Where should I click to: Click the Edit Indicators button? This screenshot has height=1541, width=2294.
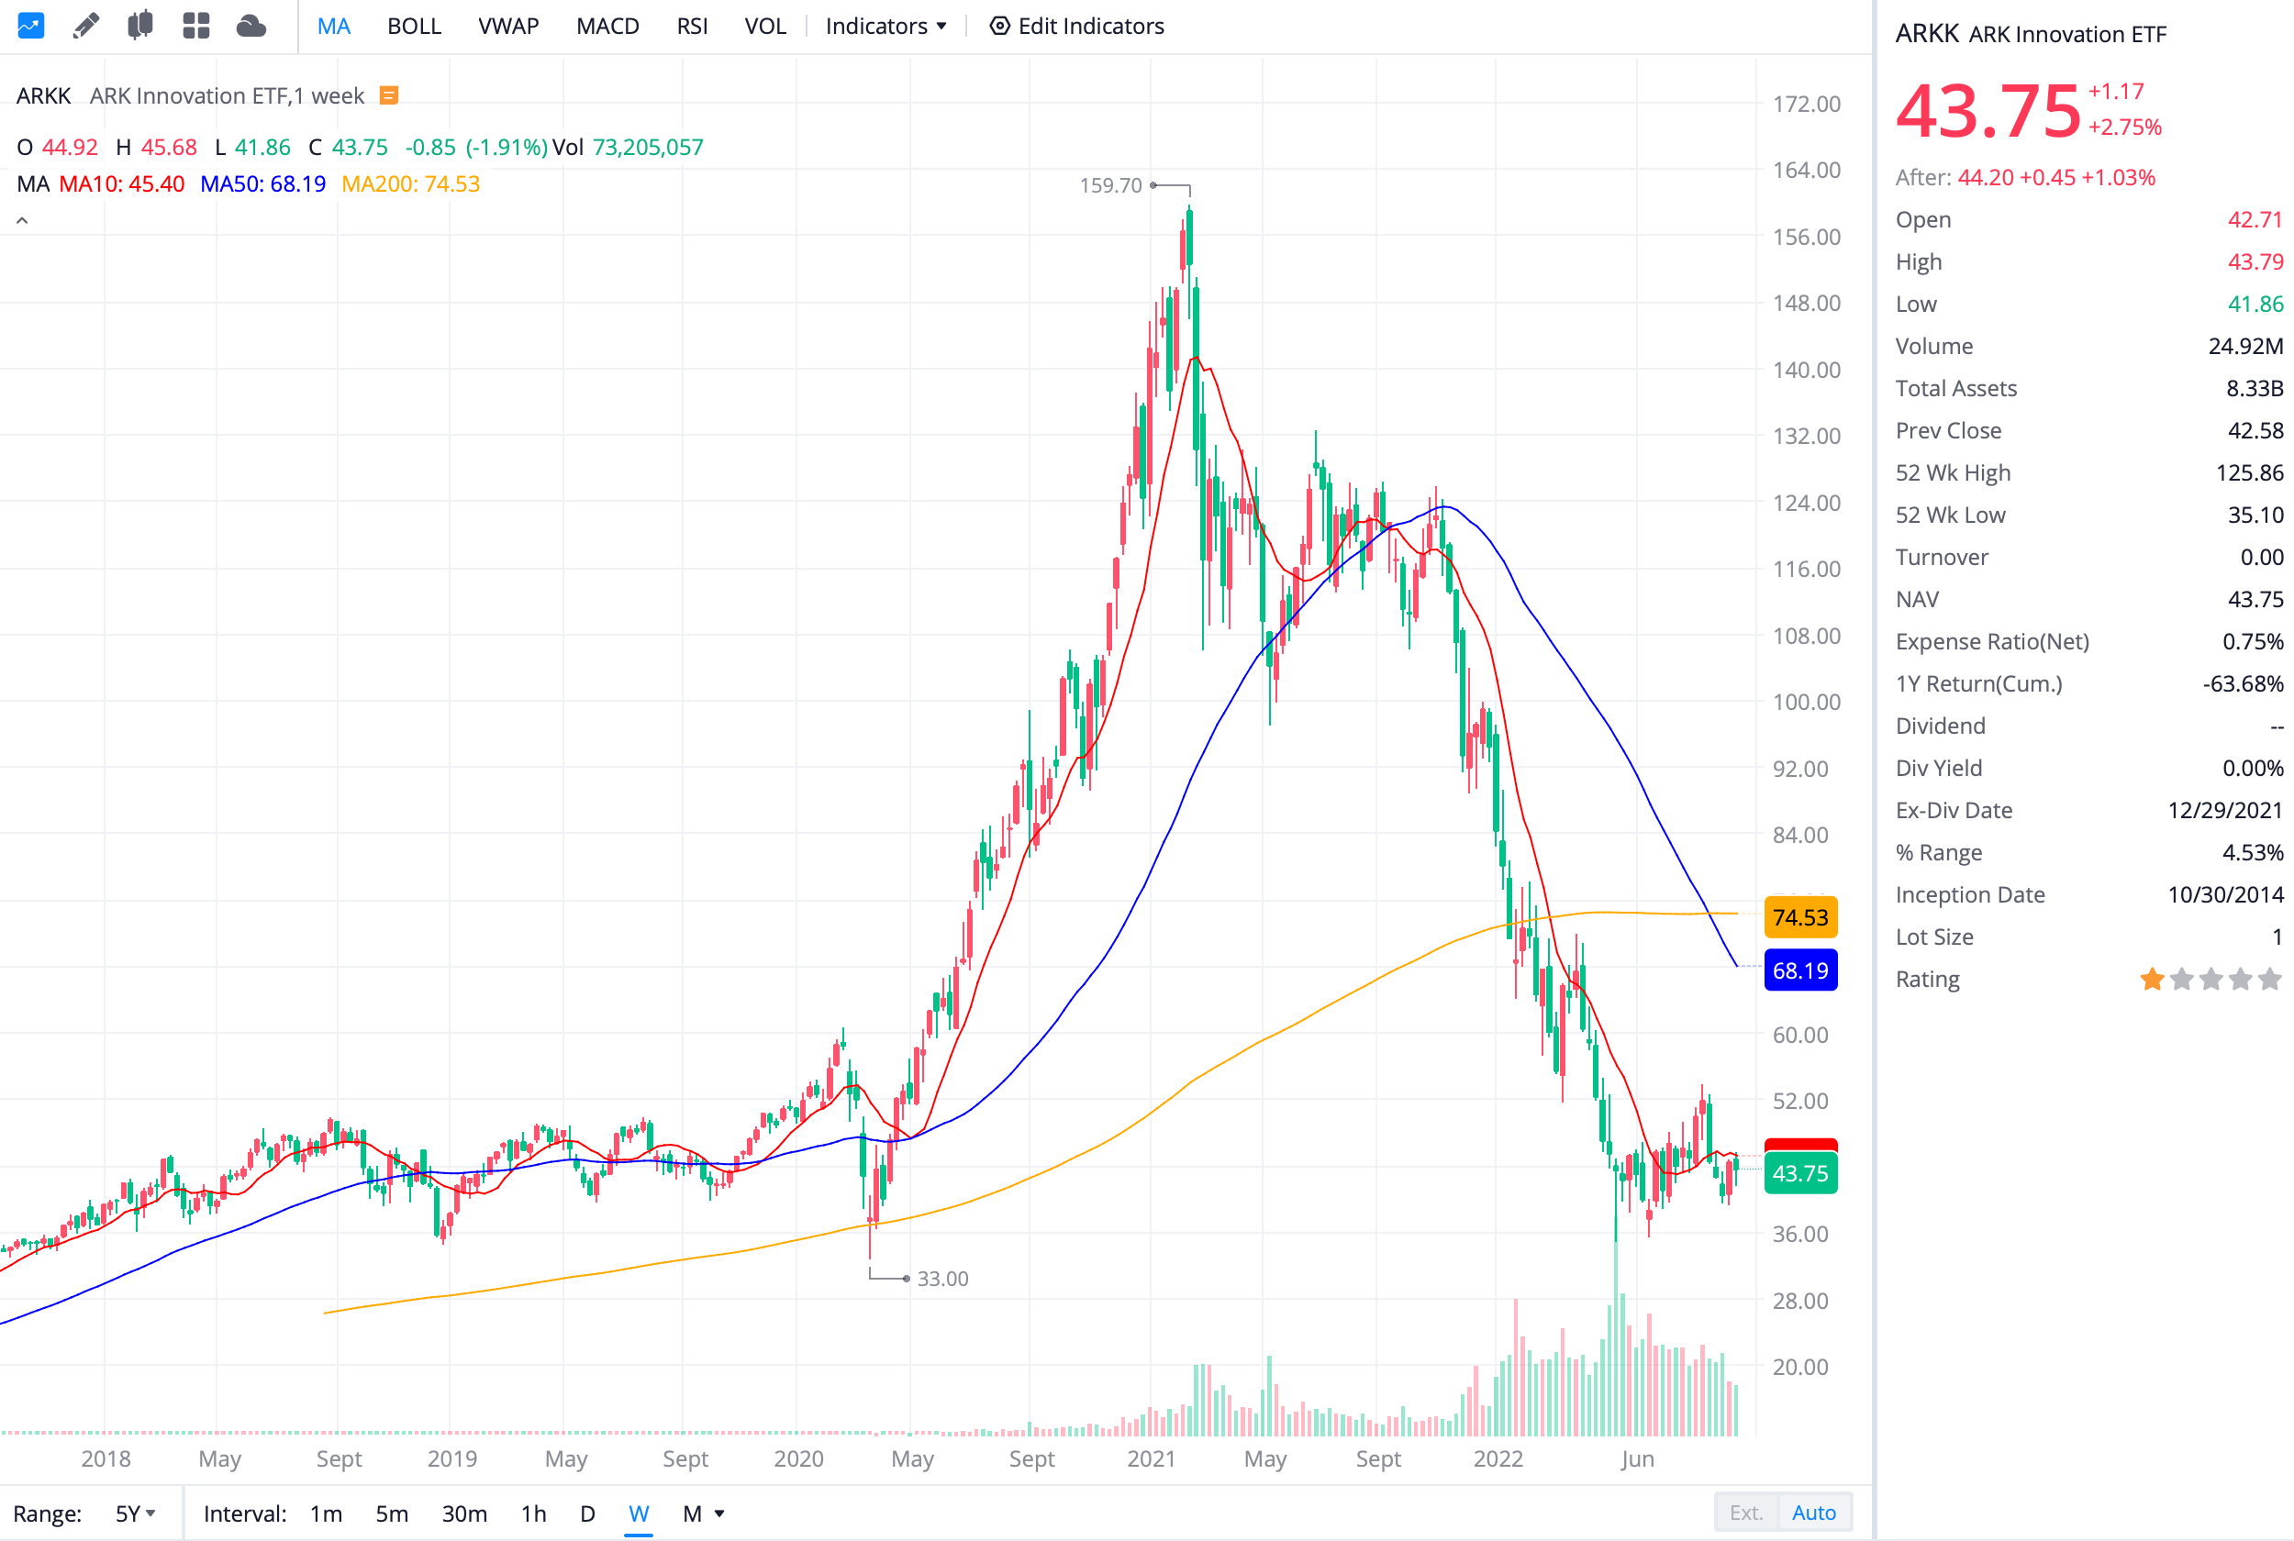[x=1075, y=27]
